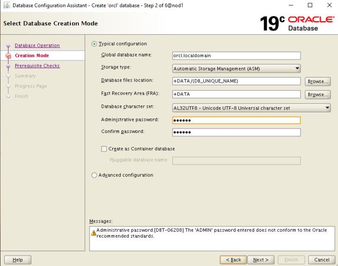Click the Prerequisite Checks step bullet
Image resolution: width=338 pixels, height=266 pixels.
coord(8,66)
